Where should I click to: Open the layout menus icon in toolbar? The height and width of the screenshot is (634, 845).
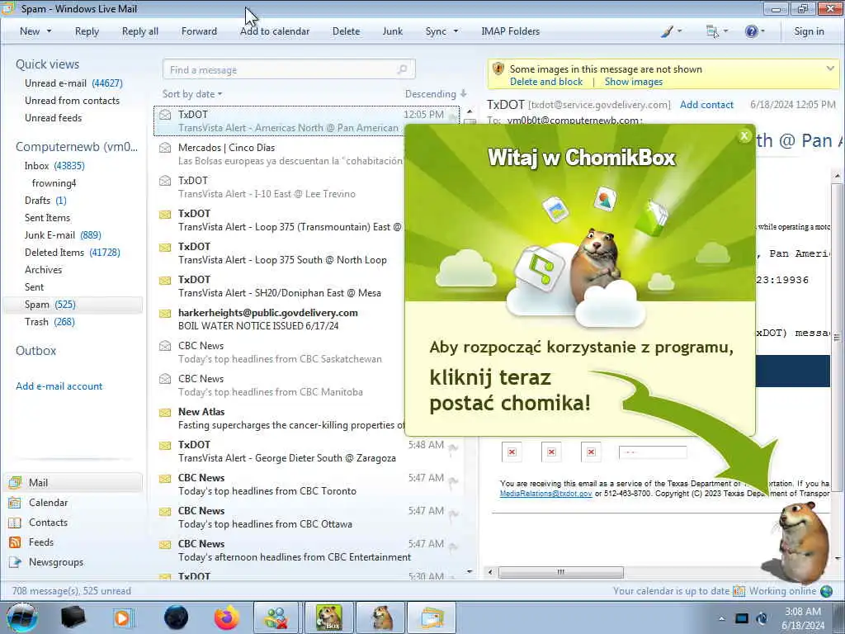click(712, 31)
